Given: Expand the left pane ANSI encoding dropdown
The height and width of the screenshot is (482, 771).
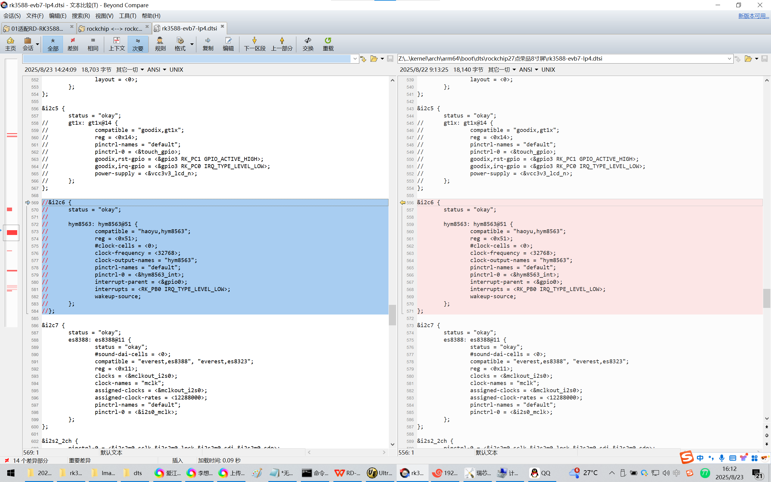Looking at the screenshot, I should coord(156,70).
